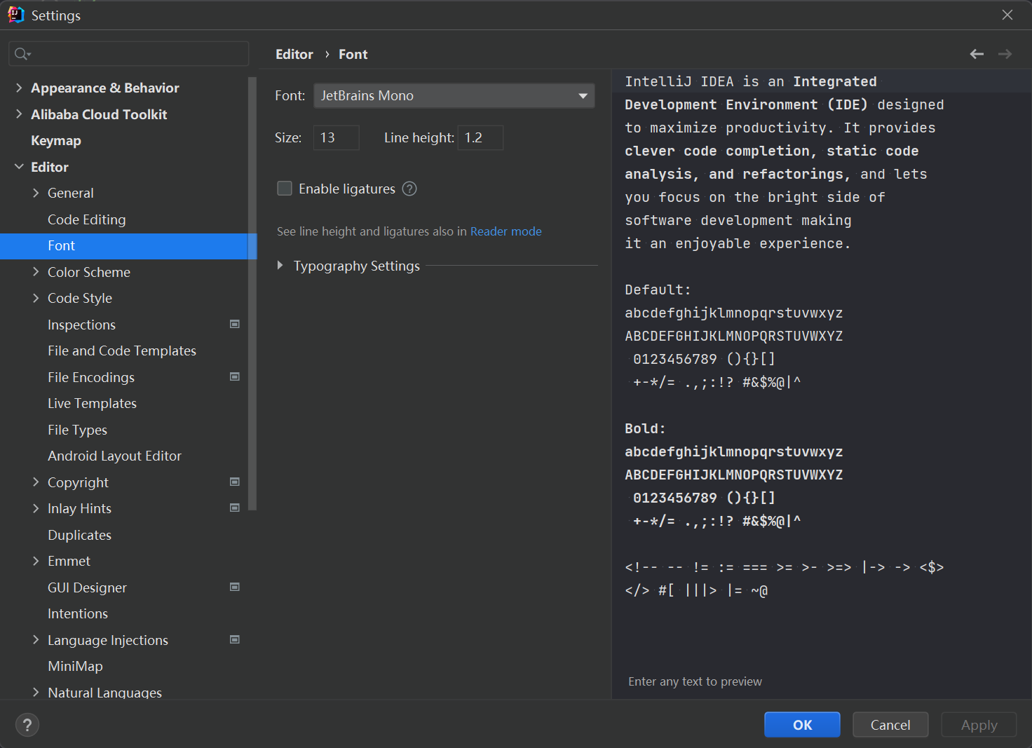Image resolution: width=1032 pixels, height=748 pixels.
Task: Navigate forward with the right arrow icon
Action: [1005, 54]
